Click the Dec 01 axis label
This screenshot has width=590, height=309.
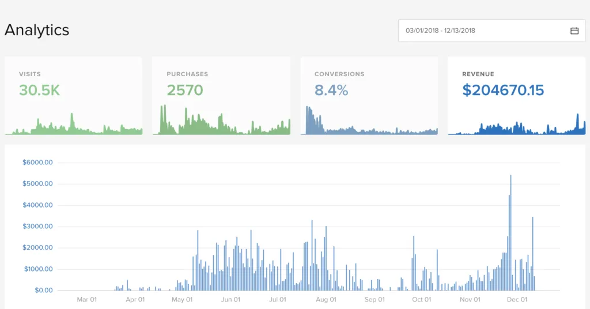click(x=517, y=300)
